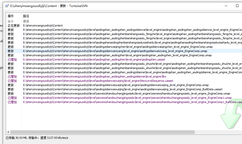Sort the list by the 操作 column header

pos(11,16)
